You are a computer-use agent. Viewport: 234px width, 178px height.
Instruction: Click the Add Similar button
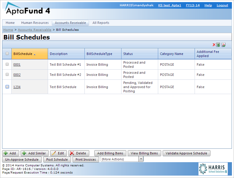35,153
